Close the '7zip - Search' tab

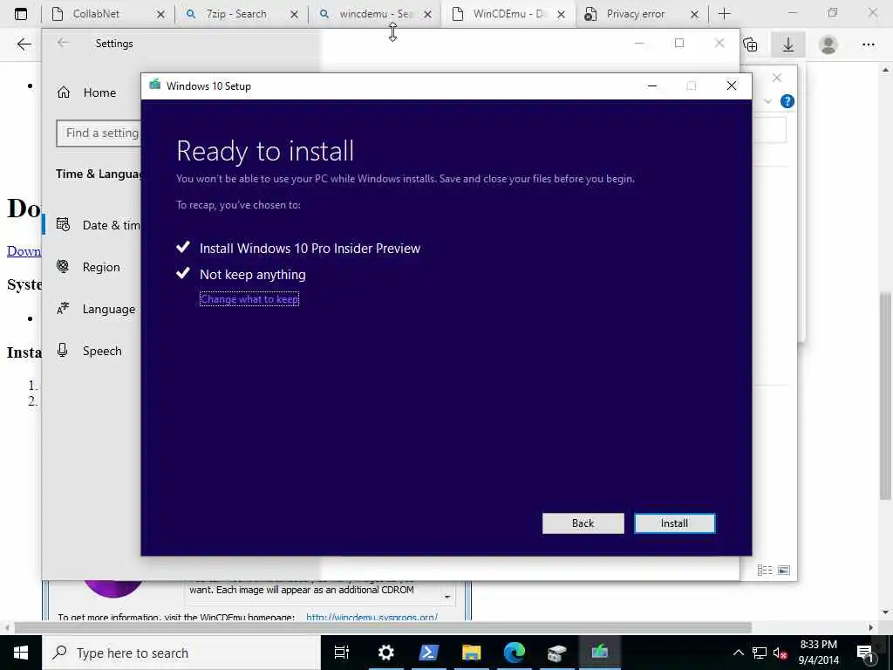coord(294,14)
